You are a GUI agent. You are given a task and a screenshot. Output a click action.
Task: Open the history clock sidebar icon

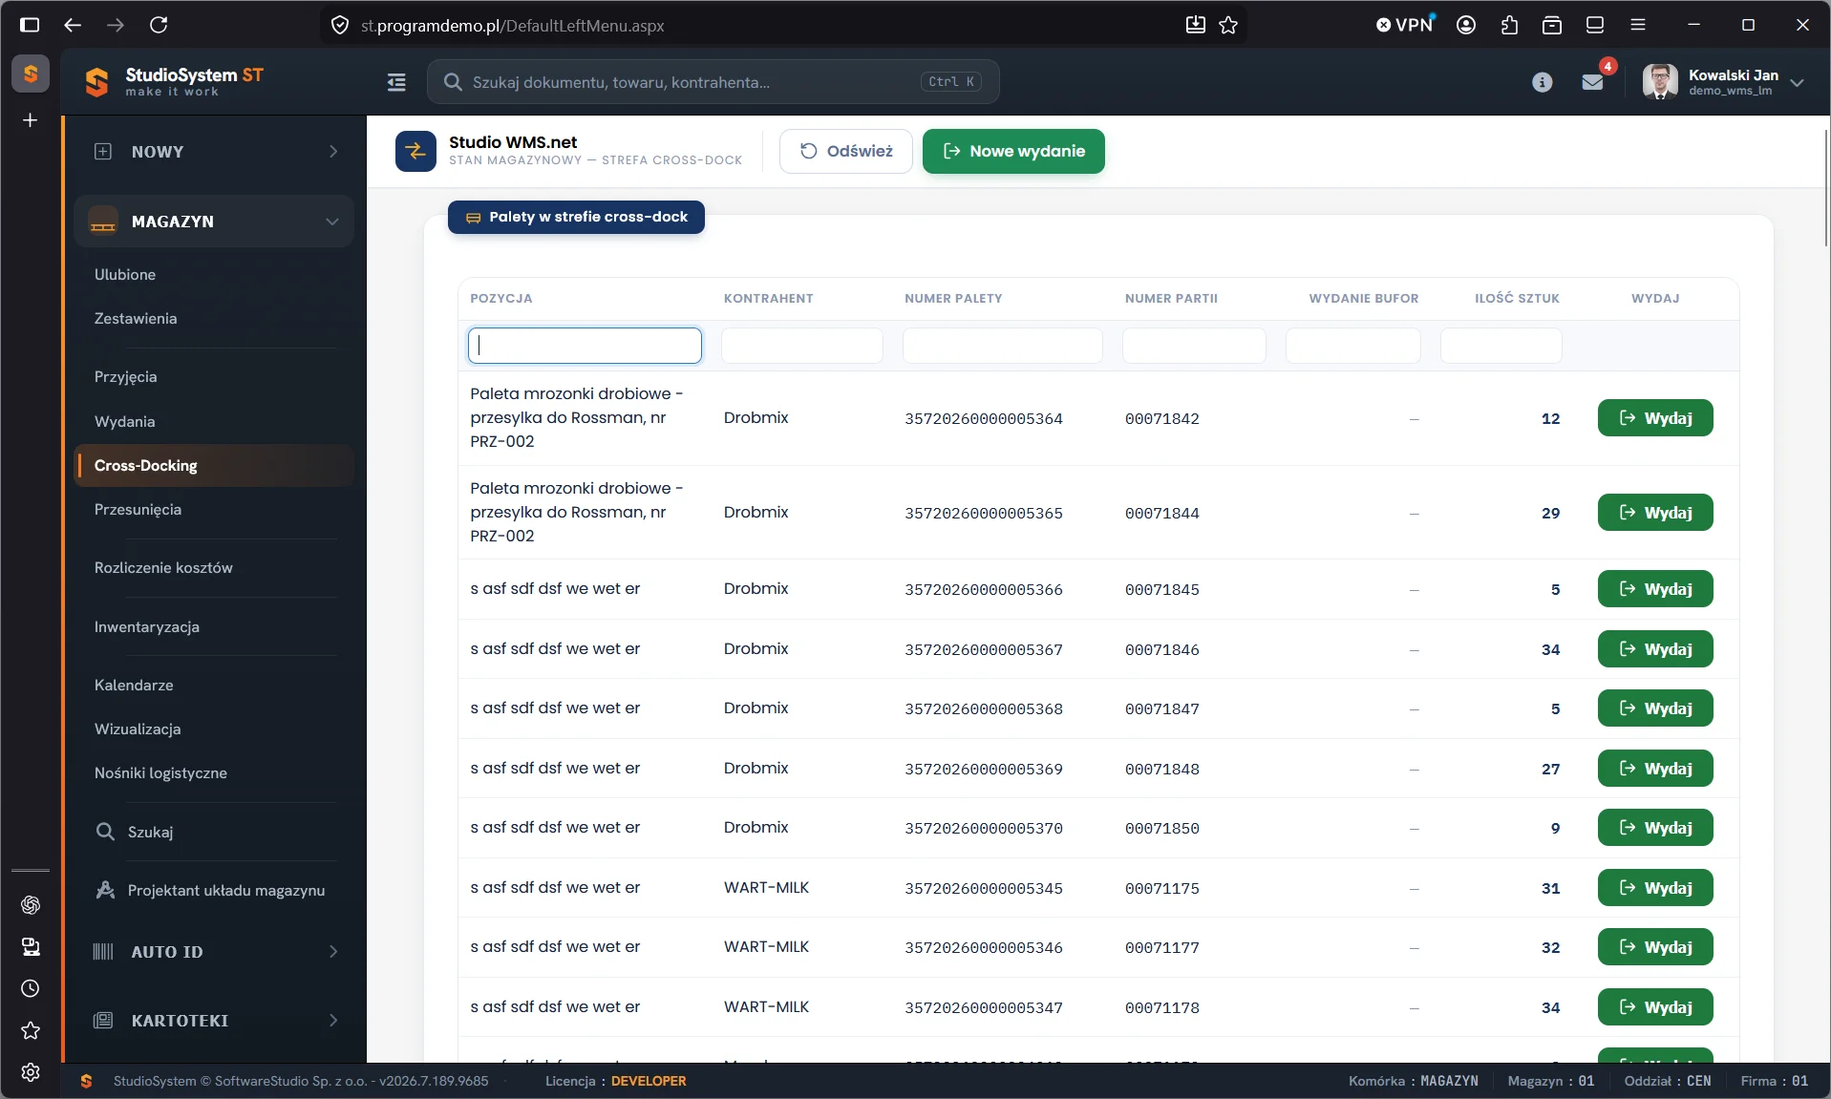[x=31, y=988]
